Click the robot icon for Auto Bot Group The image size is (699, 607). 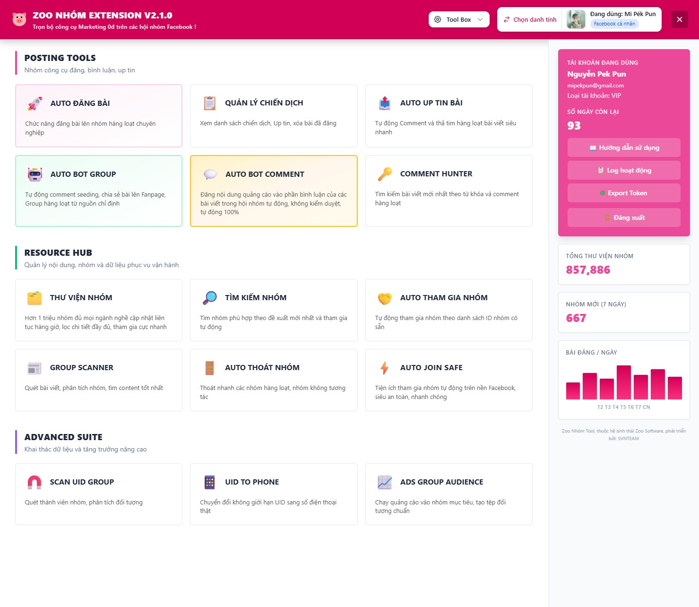click(35, 174)
